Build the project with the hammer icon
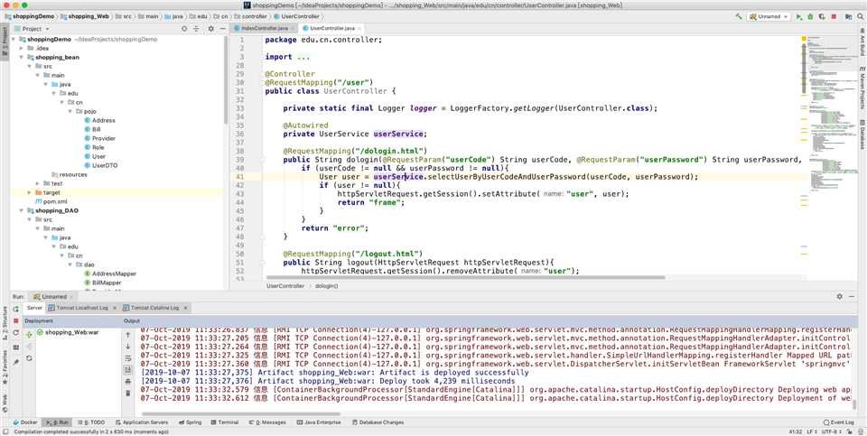The height and width of the screenshot is (436, 867). [x=739, y=16]
